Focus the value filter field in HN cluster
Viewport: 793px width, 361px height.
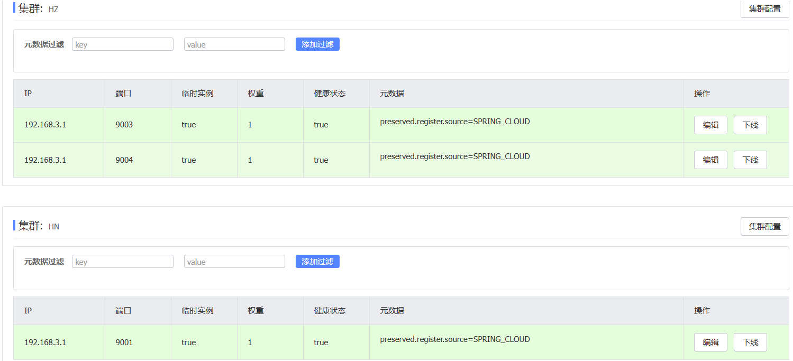[x=234, y=262]
